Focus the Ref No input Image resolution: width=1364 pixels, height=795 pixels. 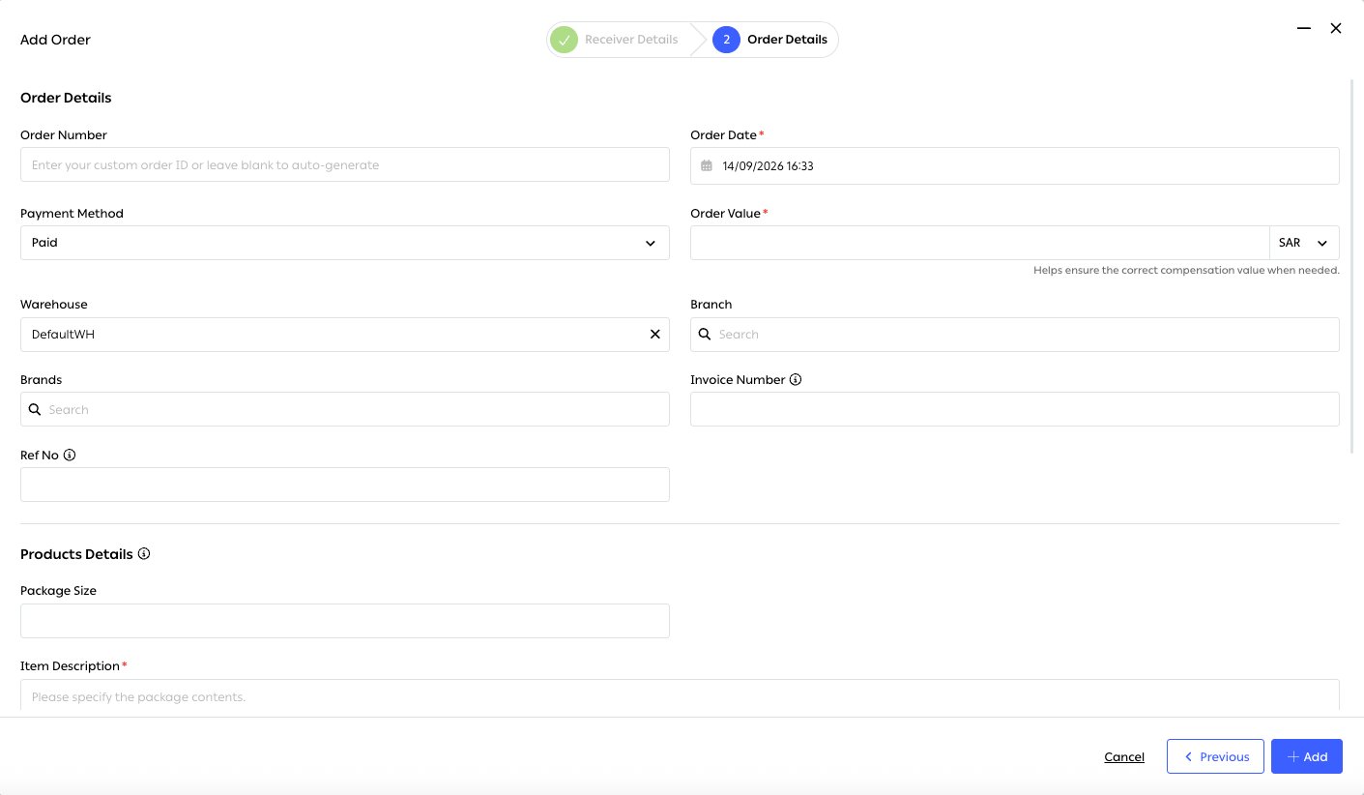pos(345,485)
